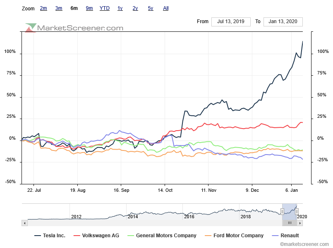Set zoom range to 2m
The width and height of the screenshot is (333, 248).
click(43, 8)
